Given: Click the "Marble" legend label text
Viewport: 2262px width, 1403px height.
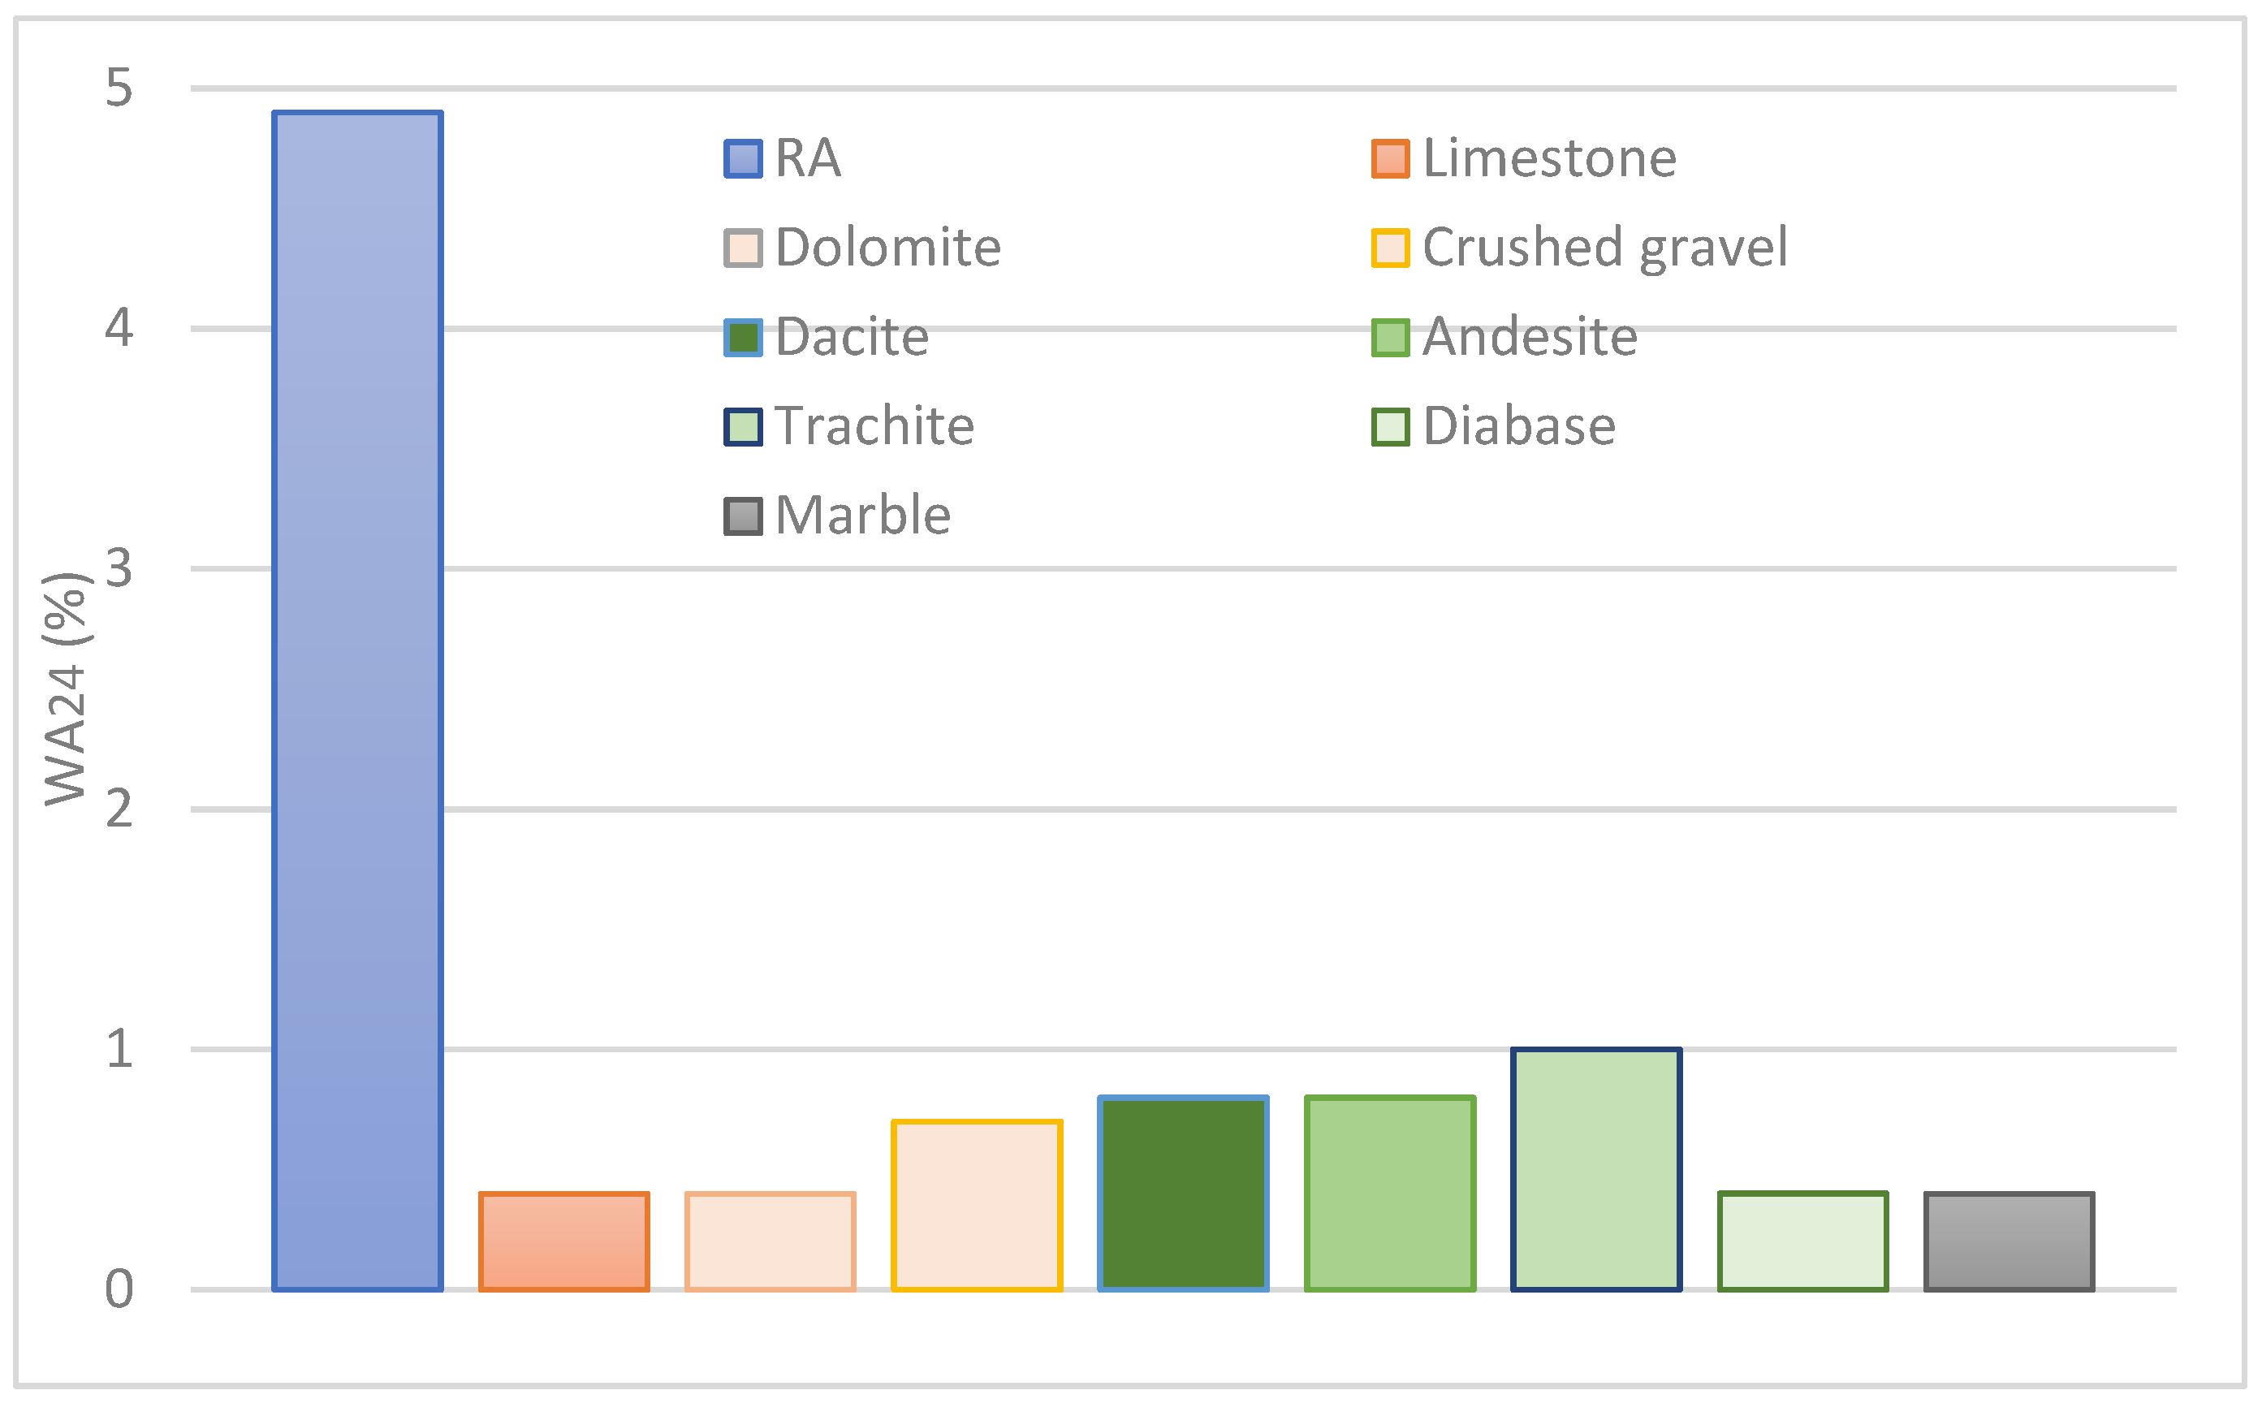Looking at the screenshot, I should tap(863, 516).
